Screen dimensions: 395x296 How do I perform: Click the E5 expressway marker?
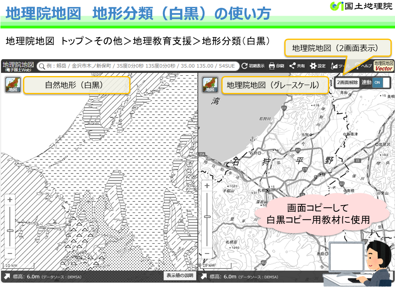click(358, 161)
